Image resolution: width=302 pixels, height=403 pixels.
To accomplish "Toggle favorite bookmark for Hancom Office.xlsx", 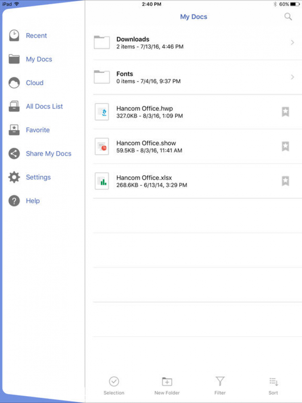I will pyautogui.click(x=285, y=181).
